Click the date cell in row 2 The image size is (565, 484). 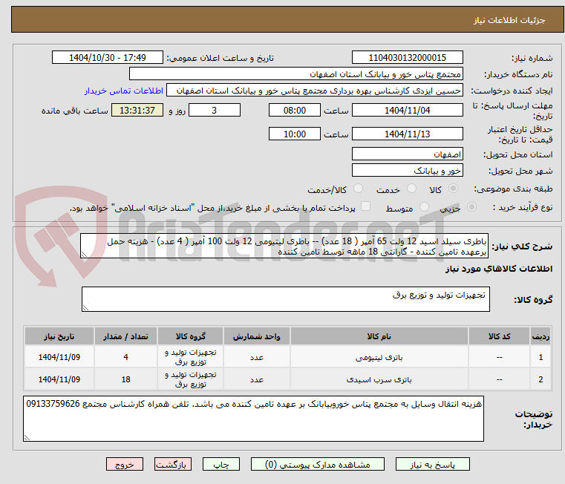click(x=59, y=379)
